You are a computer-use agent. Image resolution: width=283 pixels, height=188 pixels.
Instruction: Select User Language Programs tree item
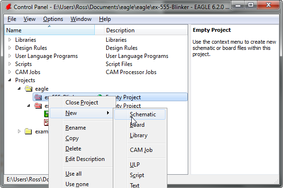tap(46, 56)
